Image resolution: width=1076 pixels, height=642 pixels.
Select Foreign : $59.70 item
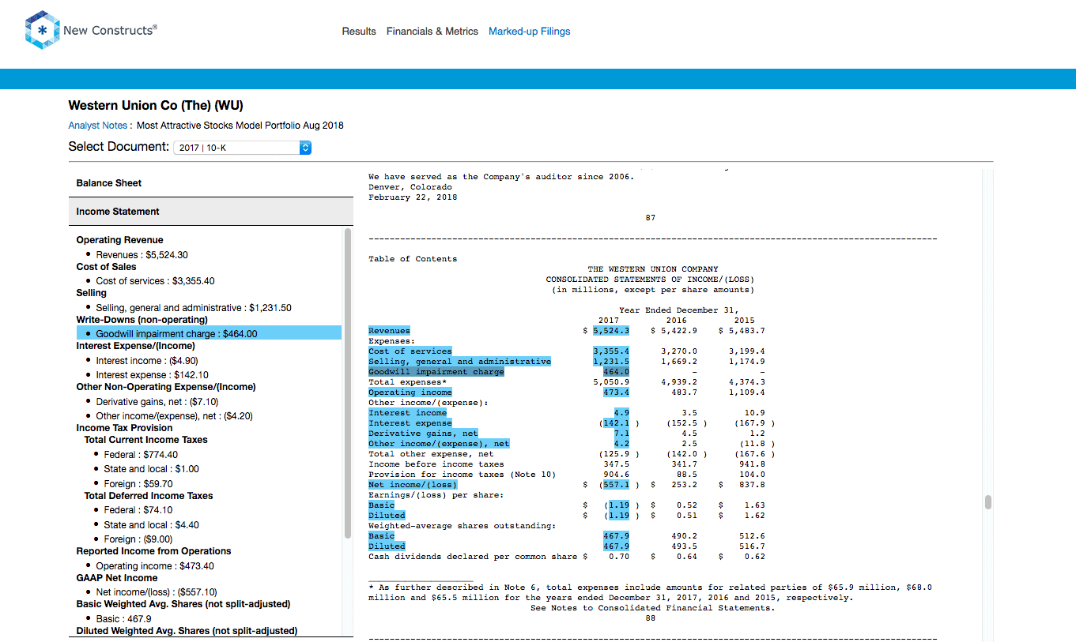click(138, 484)
